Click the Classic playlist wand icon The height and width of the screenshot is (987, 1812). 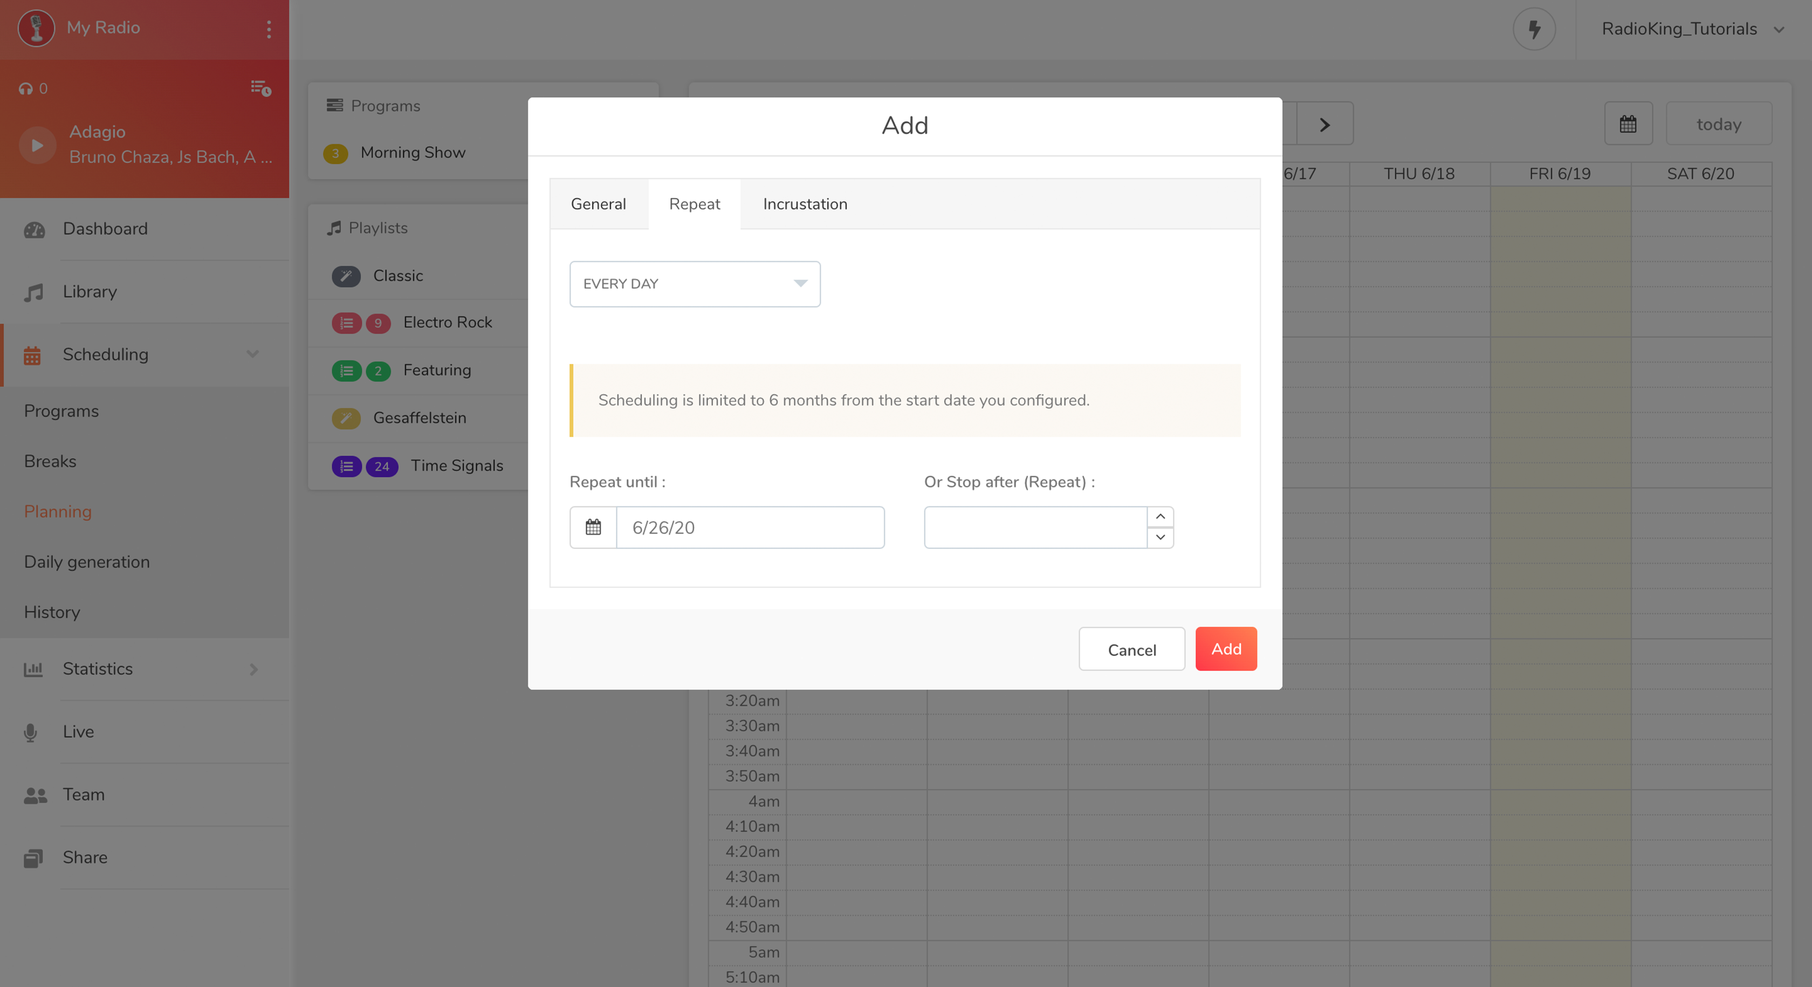[346, 276]
